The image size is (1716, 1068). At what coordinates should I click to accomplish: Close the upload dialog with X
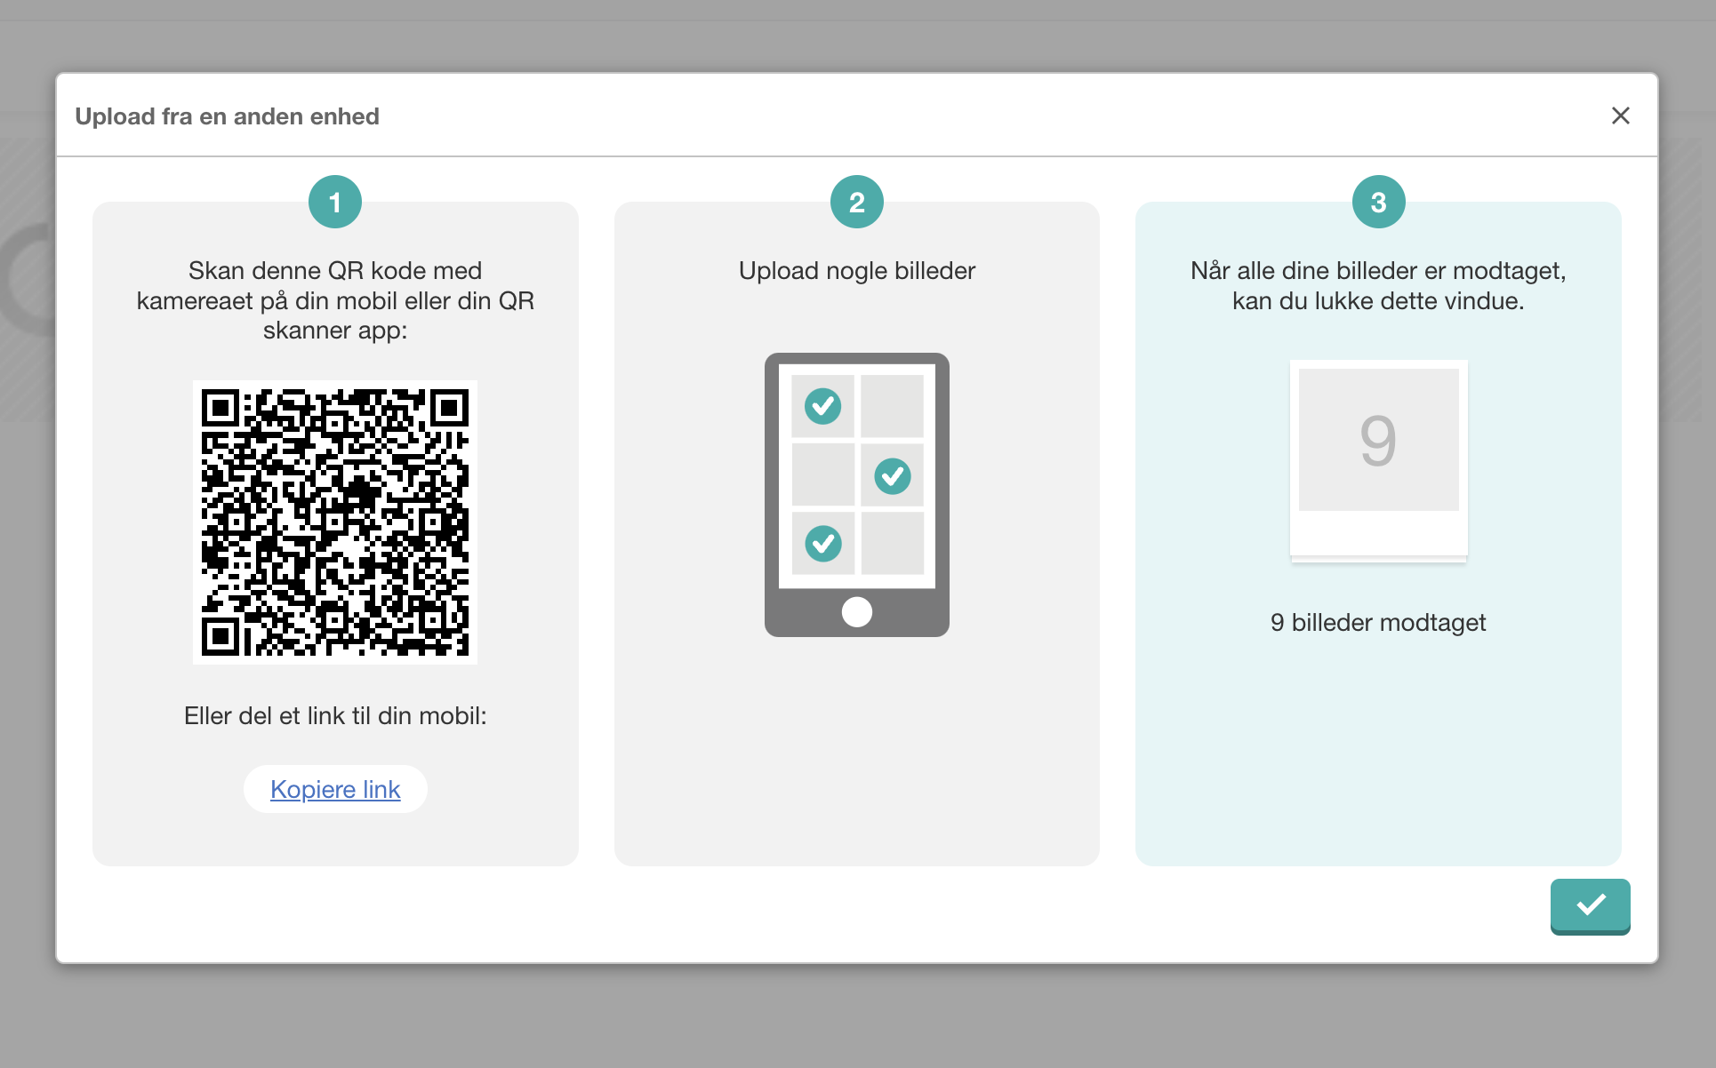[x=1620, y=116]
